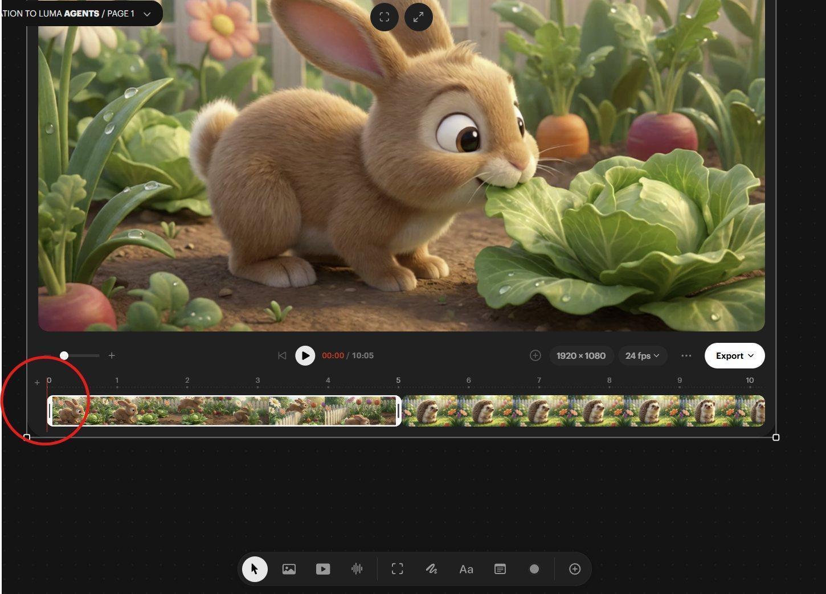826x594 pixels.
Task: Play the video
Action: pyautogui.click(x=305, y=355)
